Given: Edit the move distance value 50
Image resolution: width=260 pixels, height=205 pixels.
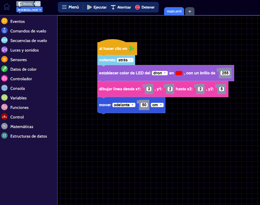Looking at the screenshot, I should (x=144, y=105).
